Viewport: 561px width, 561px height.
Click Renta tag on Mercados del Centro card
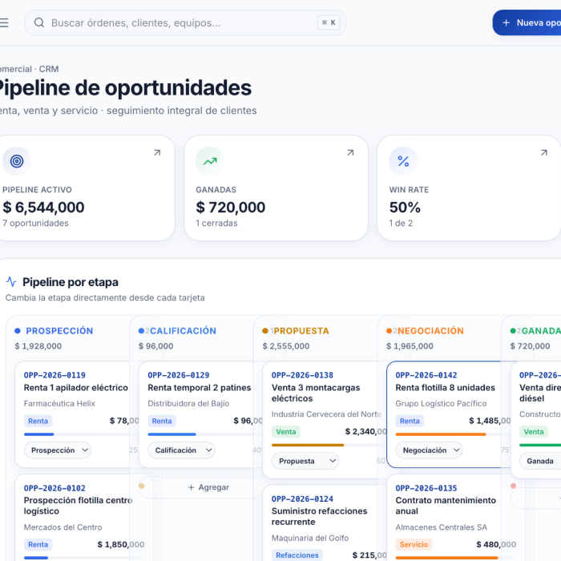pyautogui.click(x=38, y=544)
